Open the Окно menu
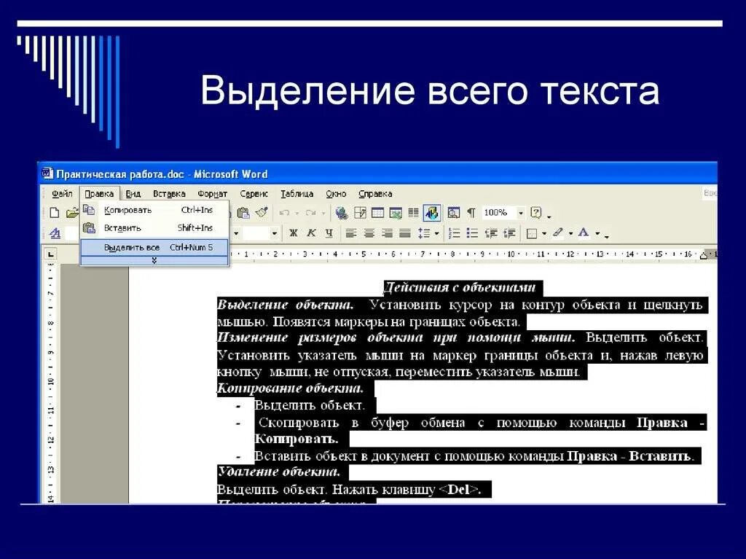The image size is (746, 559). pos(336,194)
